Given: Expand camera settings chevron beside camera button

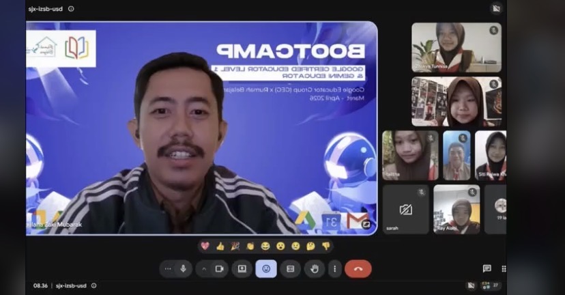Looking at the screenshot, I should pyautogui.click(x=204, y=269).
